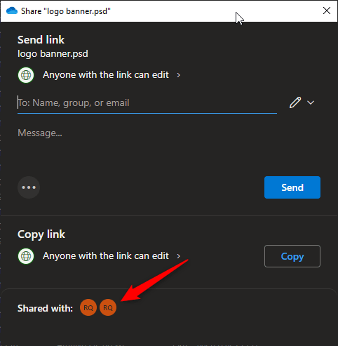The width and height of the screenshot is (338, 346).
Task: Expand the permission dropdown arrow beside the pencil
Action: coord(311,102)
